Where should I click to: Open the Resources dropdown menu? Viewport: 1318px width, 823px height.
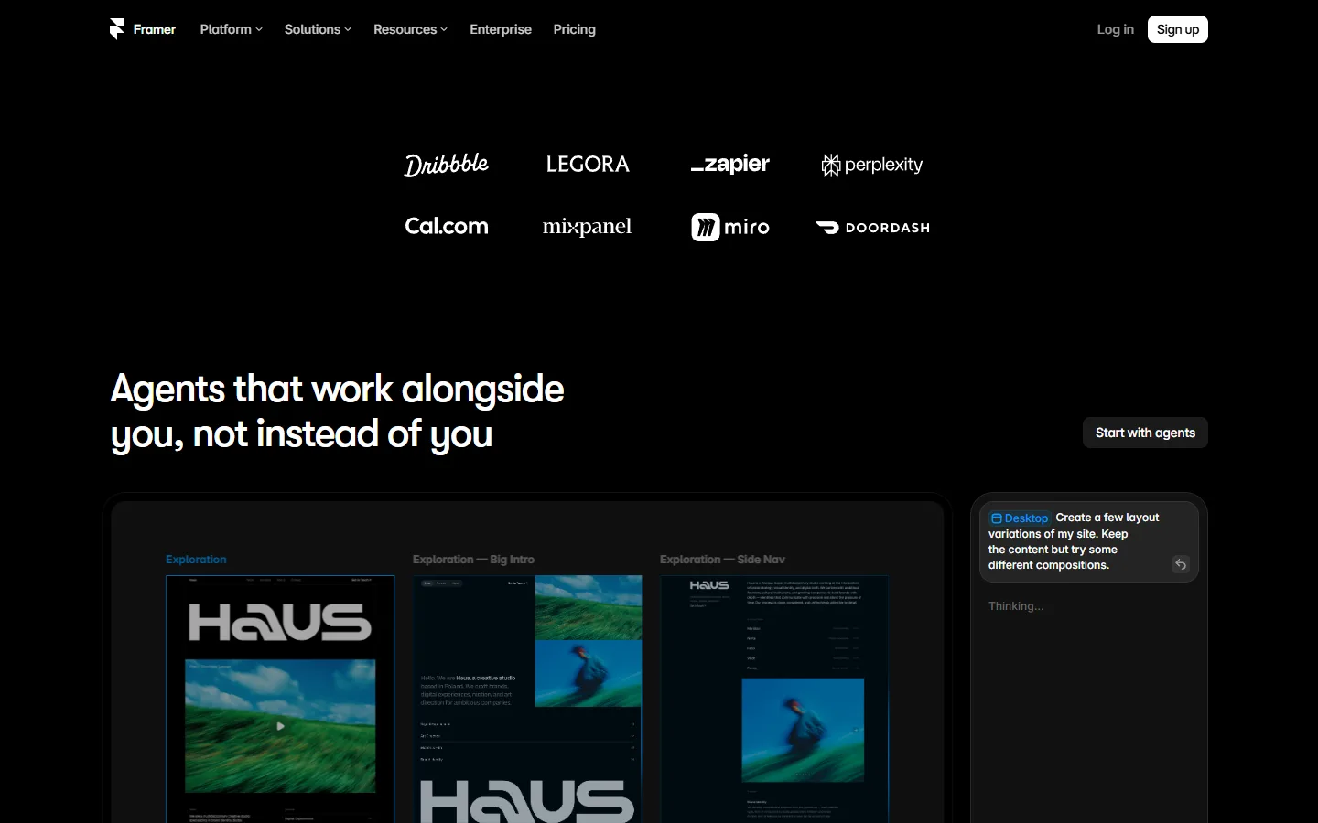[x=410, y=29]
